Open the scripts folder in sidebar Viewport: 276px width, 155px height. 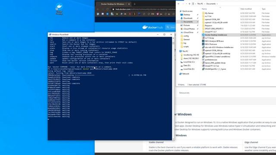tap(186, 46)
